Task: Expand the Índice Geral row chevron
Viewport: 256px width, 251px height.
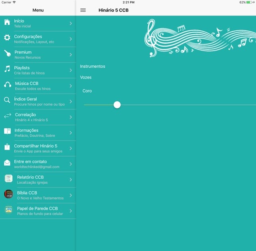Action: 71,102
